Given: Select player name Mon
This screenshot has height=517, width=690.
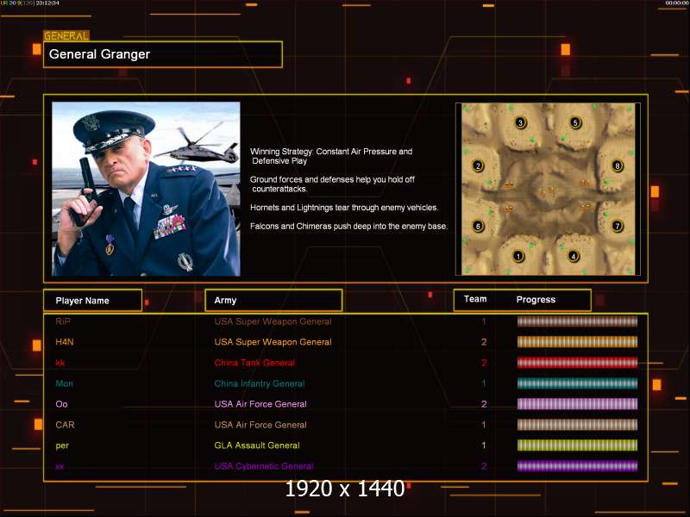Looking at the screenshot, I should click(x=64, y=383).
